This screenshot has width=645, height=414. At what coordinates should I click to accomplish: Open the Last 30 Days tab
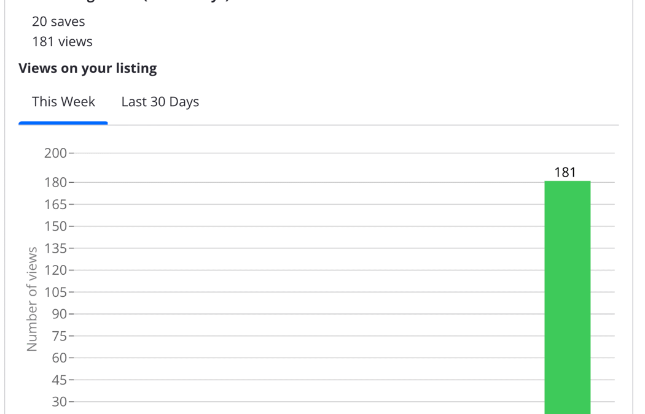(160, 101)
